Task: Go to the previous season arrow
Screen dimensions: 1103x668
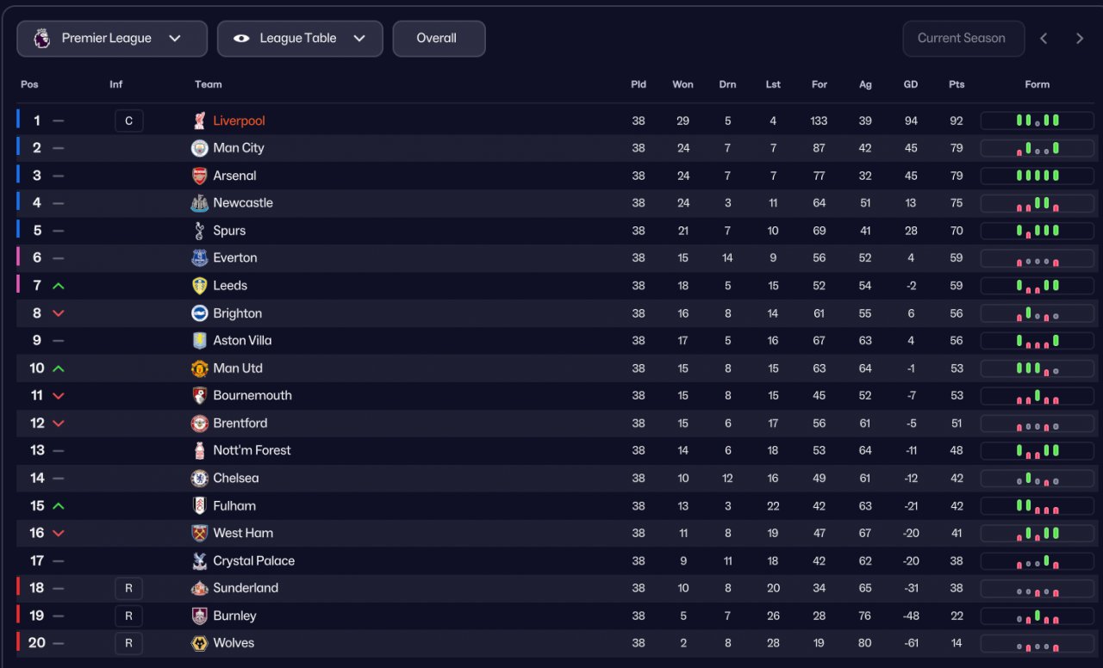Action: (1044, 39)
